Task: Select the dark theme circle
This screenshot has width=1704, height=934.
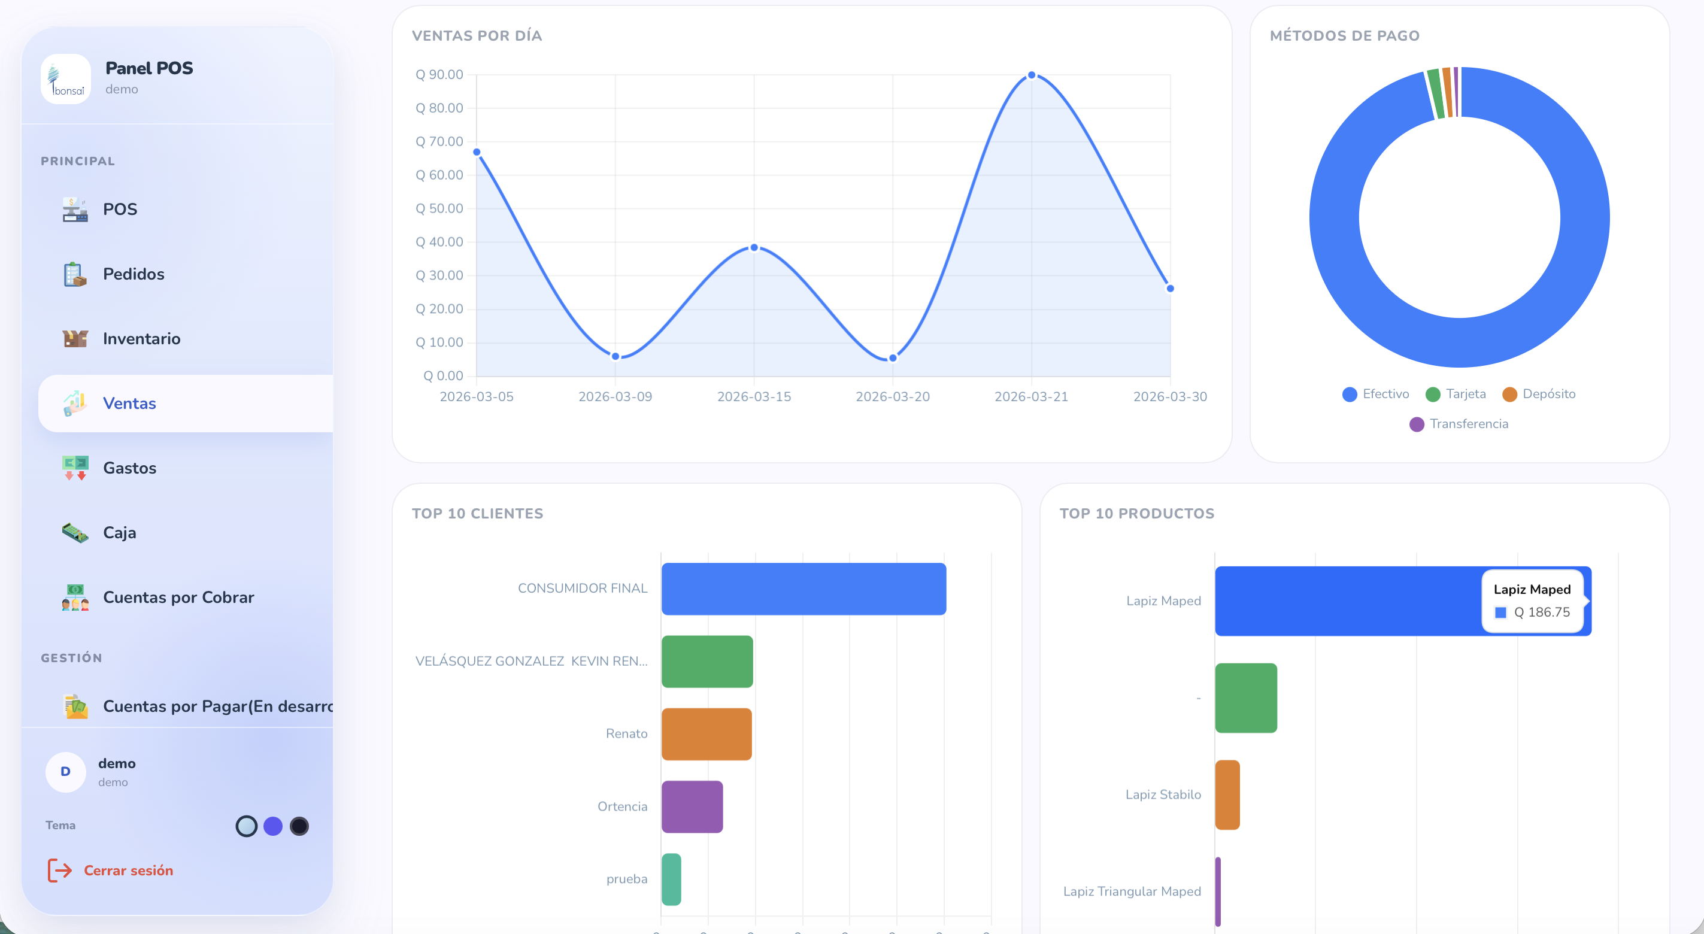Action: point(299,826)
